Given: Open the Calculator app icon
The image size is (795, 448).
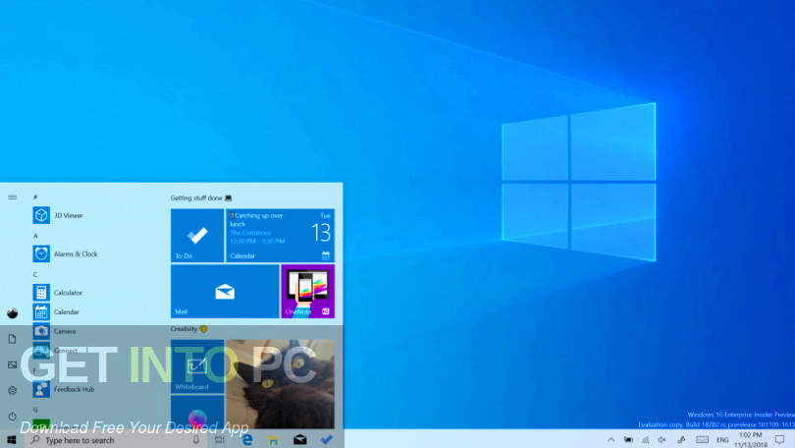Looking at the screenshot, I should 41,292.
